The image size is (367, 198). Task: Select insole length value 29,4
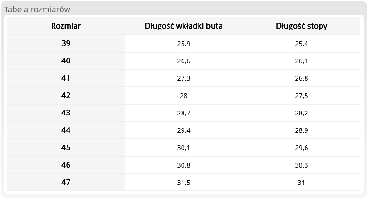(x=183, y=130)
